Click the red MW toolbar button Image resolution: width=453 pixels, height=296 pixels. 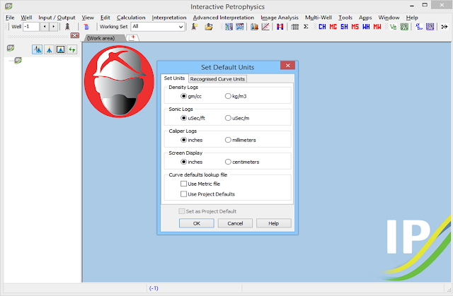(x=377, y=27)
